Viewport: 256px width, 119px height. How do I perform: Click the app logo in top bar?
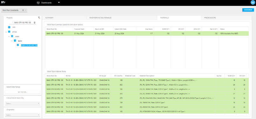pos(3,3)
